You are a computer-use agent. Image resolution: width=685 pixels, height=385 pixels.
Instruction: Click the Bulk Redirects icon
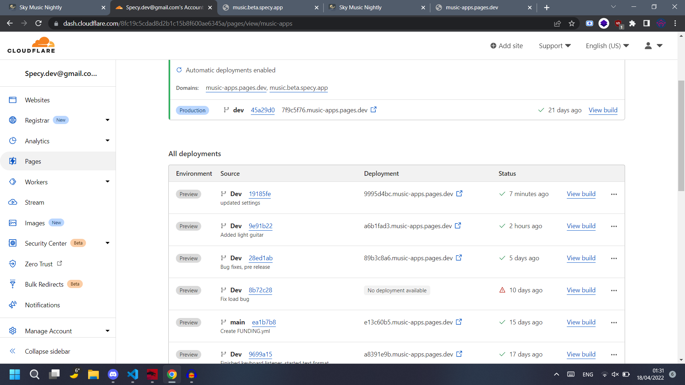click(13, 284)
